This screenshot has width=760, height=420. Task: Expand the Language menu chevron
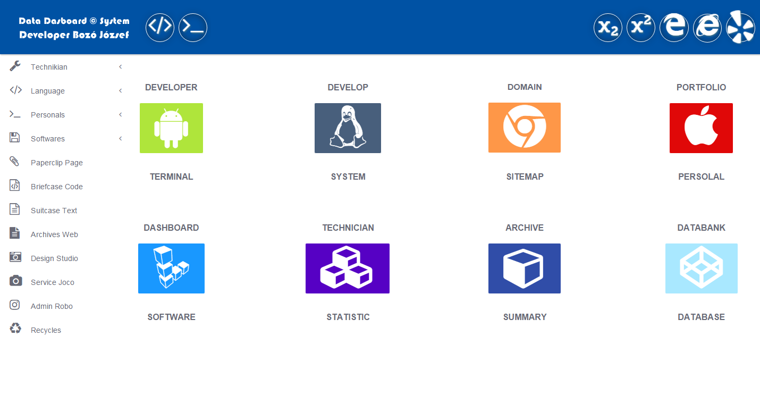click(x=121, y=91)
